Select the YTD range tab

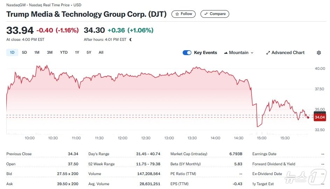(x=64, y=53)
